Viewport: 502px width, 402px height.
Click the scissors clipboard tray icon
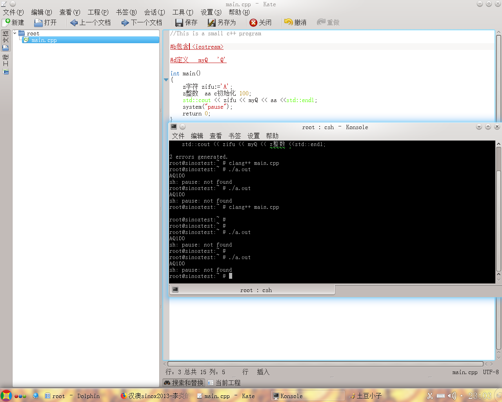point(430,396)
